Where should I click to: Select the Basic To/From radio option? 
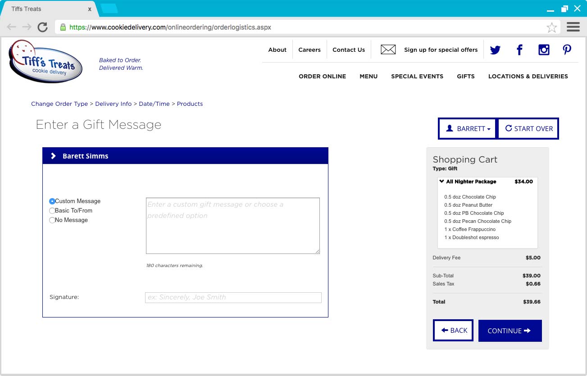point(52,211)
